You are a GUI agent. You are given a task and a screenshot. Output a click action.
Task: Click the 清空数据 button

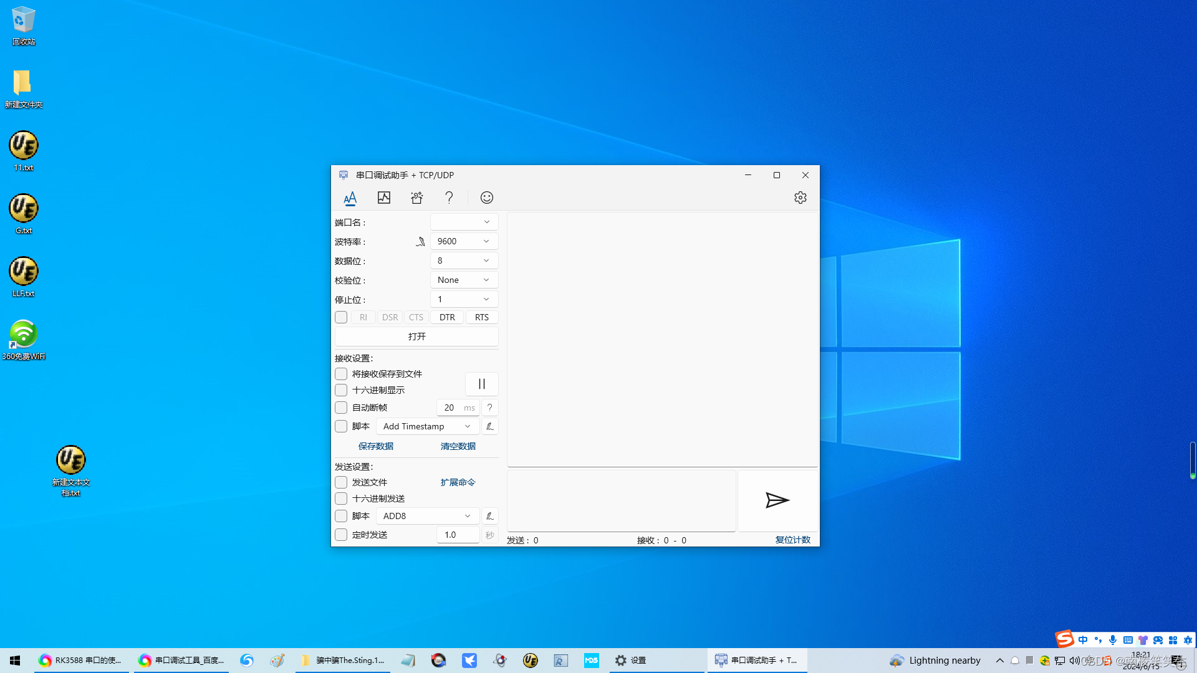point(459,446)
